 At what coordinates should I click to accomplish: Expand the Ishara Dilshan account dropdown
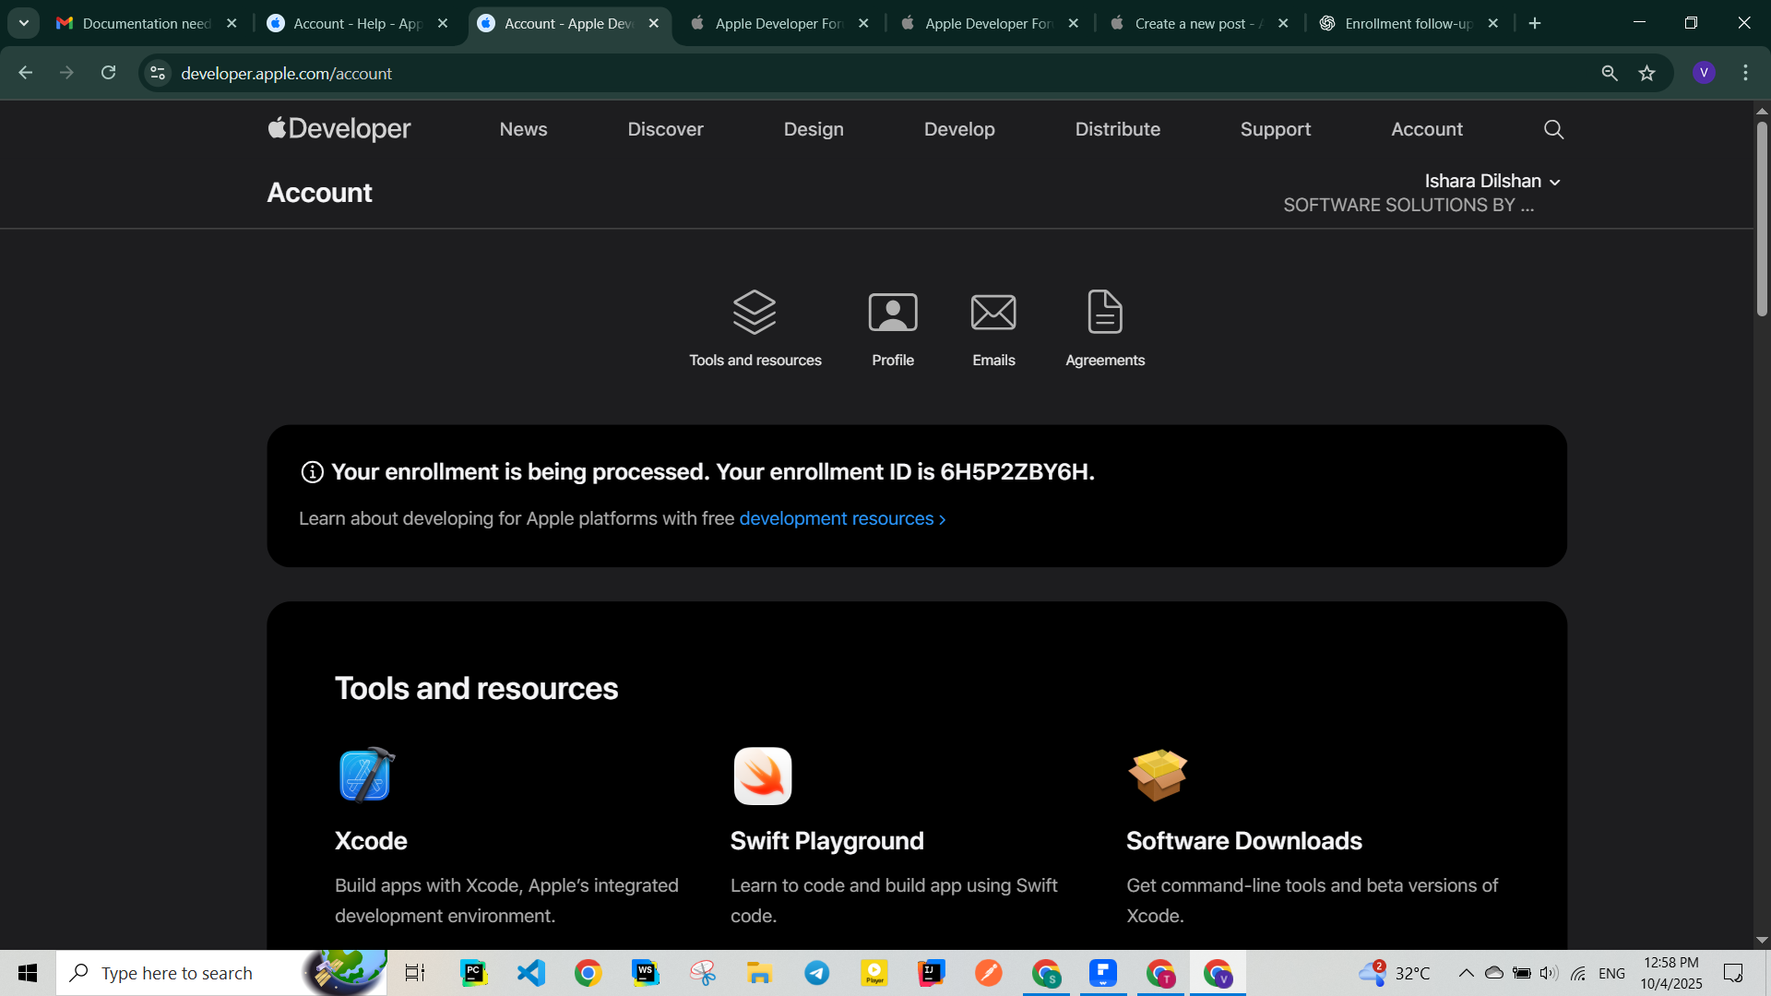coord(1492,182)
